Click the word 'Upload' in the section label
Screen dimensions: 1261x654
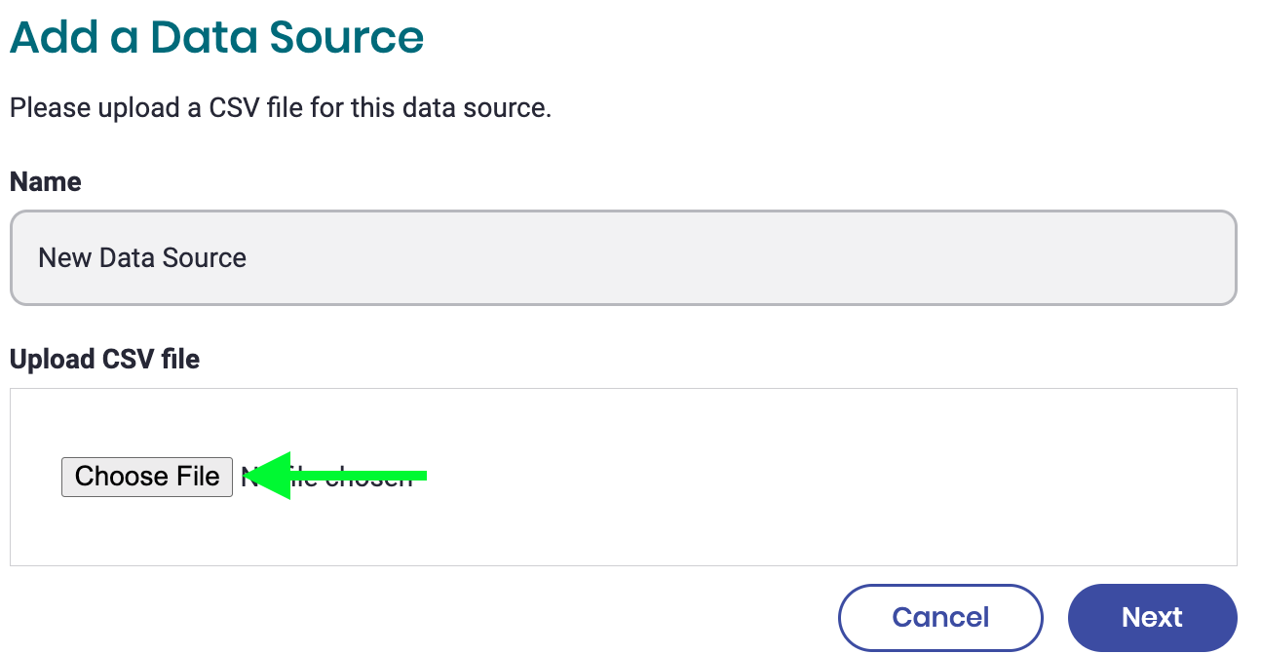pos(51,360)
